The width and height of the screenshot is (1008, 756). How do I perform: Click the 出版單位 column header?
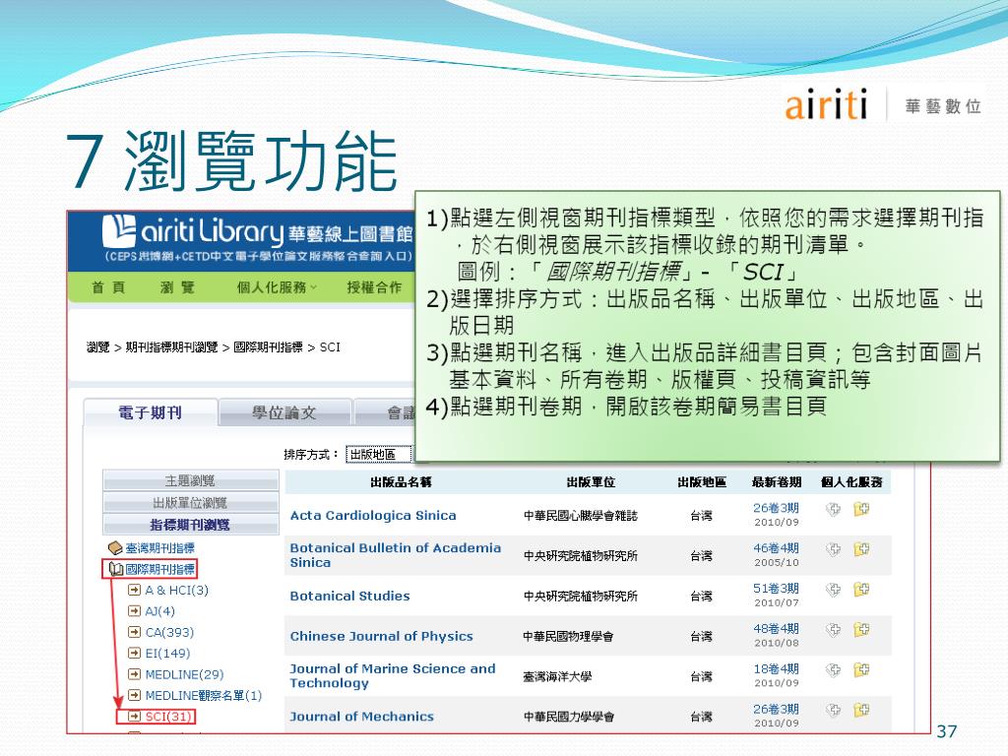tap(591, 482)
